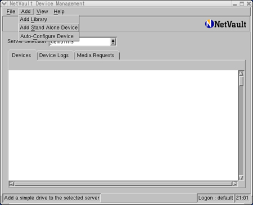The image size is (253, 205).
Task: Minimize the NetVault Device Management window
Action: pyautogui.click(x=235, y=4)
